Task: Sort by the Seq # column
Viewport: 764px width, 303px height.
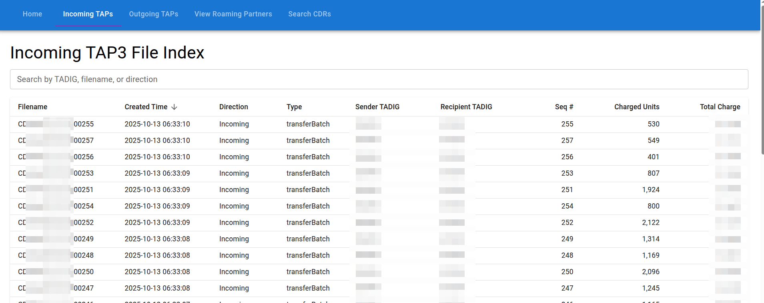Action: (564, 107)
